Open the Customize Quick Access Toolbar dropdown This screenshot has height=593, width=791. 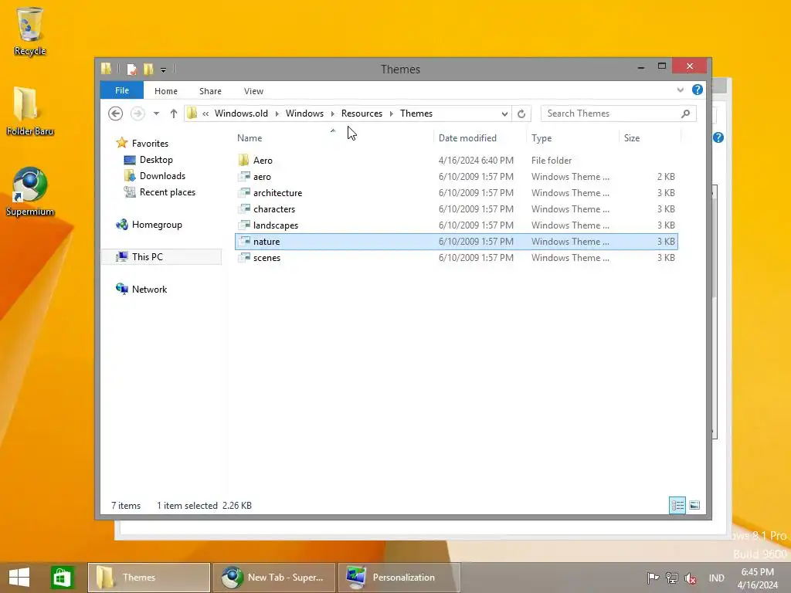coord(164,69)
